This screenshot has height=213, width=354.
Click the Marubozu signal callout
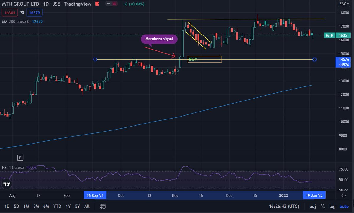coord(159,39)
